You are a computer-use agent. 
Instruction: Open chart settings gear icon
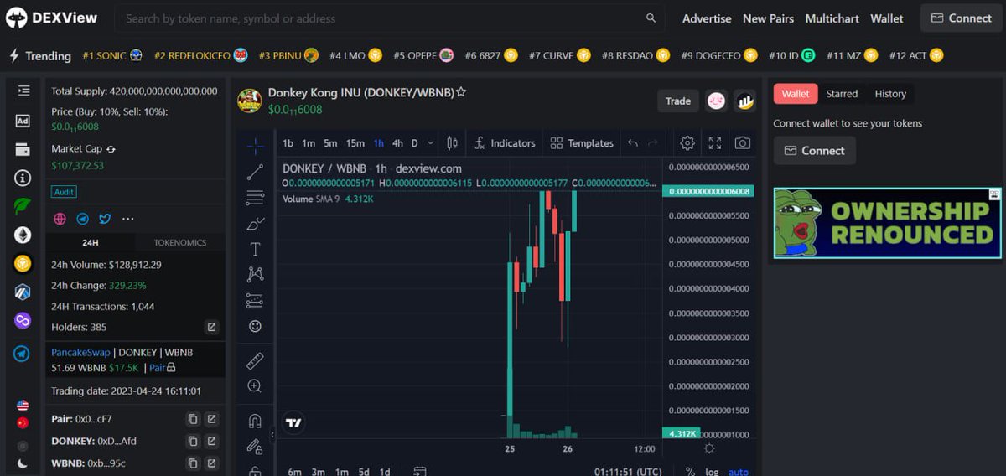coord(687,143)
